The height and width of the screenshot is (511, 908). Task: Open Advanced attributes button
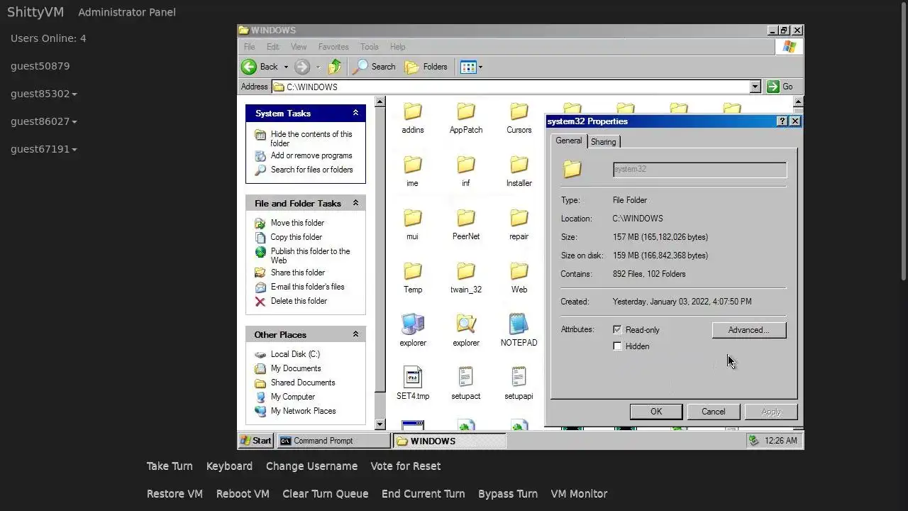[748, 330]
